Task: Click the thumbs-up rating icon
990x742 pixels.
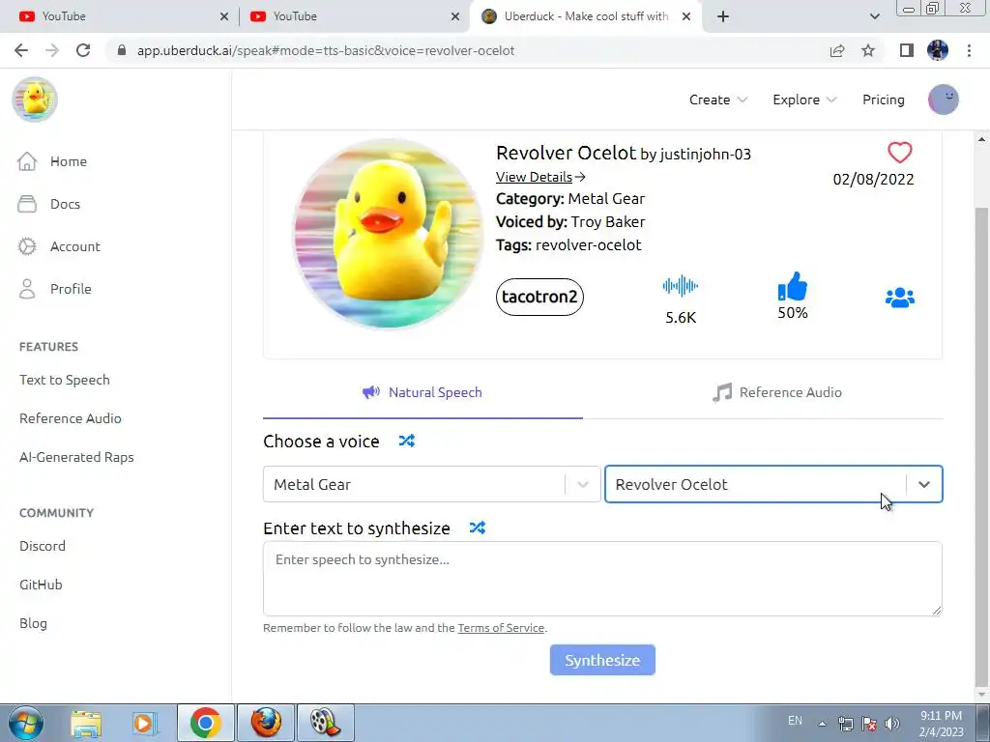Action: coord(793,286)
